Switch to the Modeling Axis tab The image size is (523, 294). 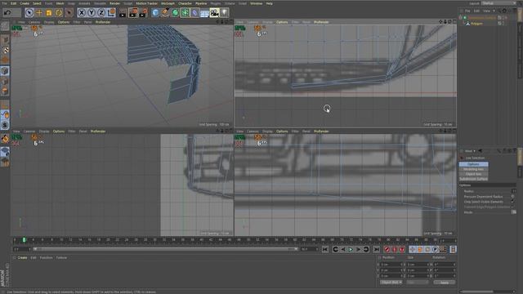point(473,169)
